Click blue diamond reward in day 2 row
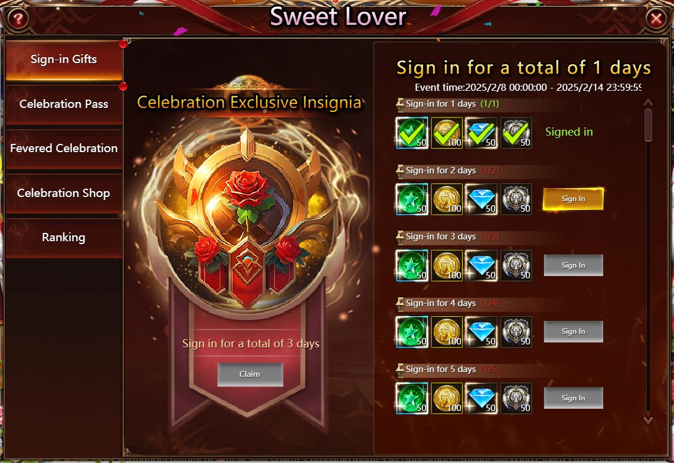 pyautogui.click(x=482, y=199)
